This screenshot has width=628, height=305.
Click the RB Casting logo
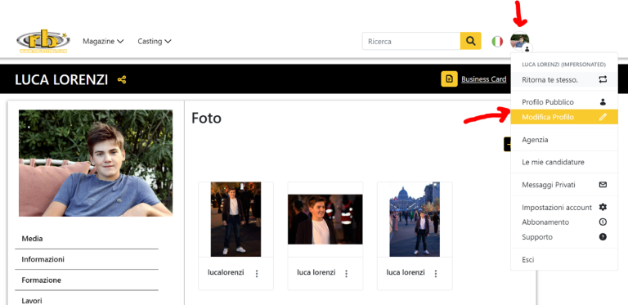tap(43, 41)
